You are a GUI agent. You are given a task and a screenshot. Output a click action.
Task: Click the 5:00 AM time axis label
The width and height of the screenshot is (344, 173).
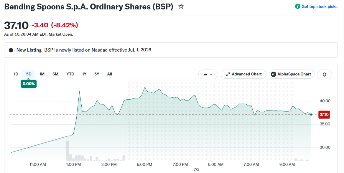click(216, 164)
